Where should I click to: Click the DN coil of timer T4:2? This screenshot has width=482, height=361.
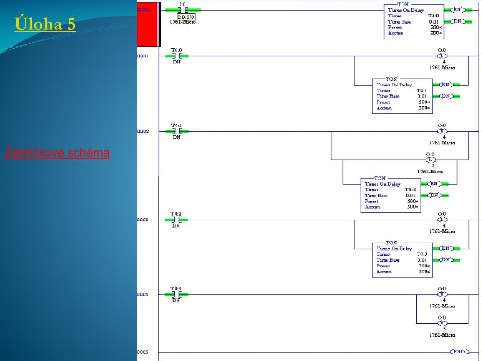pyautogui.click(x=434, y=195)
